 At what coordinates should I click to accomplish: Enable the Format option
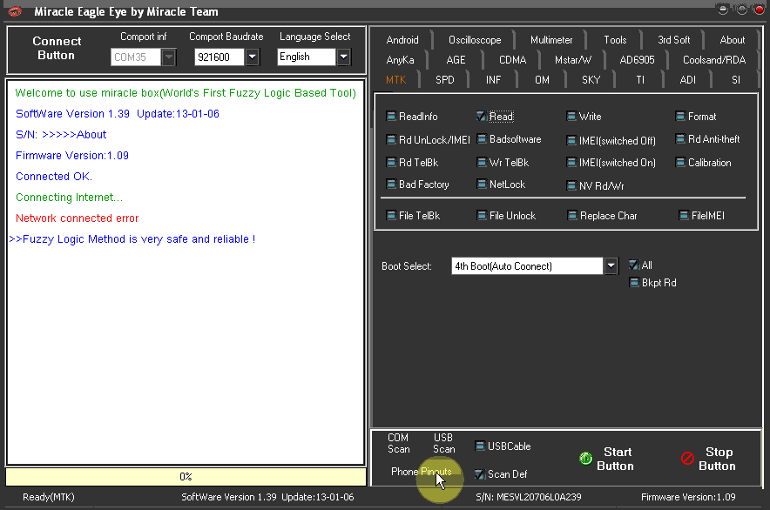pos(680,117)
